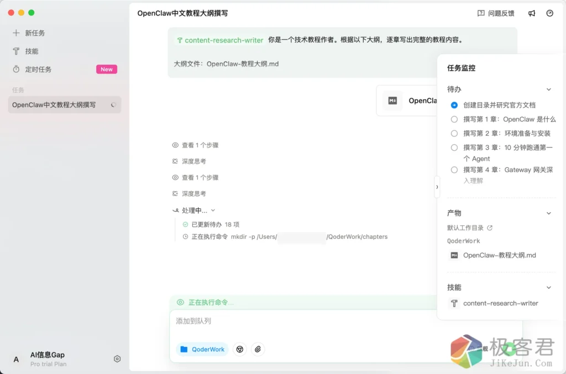Viewport: 566px width, 374px height.
Task: Expand the 处理中 step dropdown
Action: (213, 210)
